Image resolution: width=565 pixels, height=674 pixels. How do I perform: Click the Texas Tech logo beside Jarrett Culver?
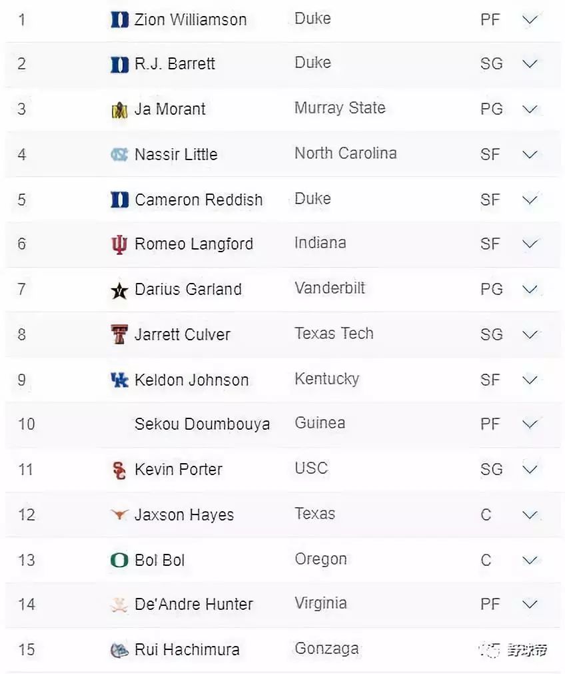tap(119, 335)
